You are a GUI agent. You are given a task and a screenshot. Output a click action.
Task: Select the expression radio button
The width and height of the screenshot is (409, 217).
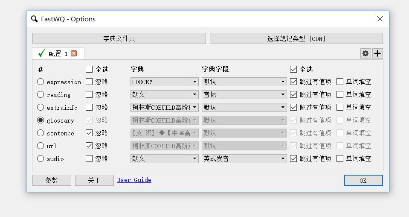(41, 82)
